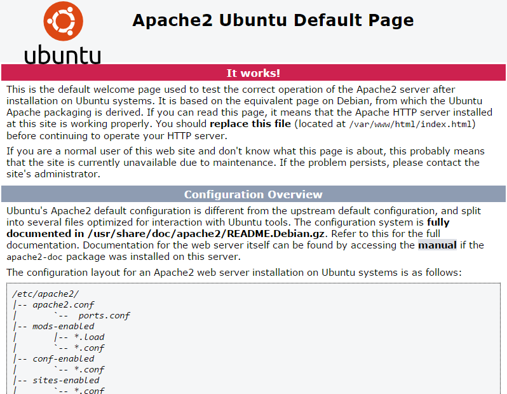Image resolution: width=507 pixels, height=394 pixels.
Task: Select the path /var/www/html/index.html
Action: tap(410, 124)
